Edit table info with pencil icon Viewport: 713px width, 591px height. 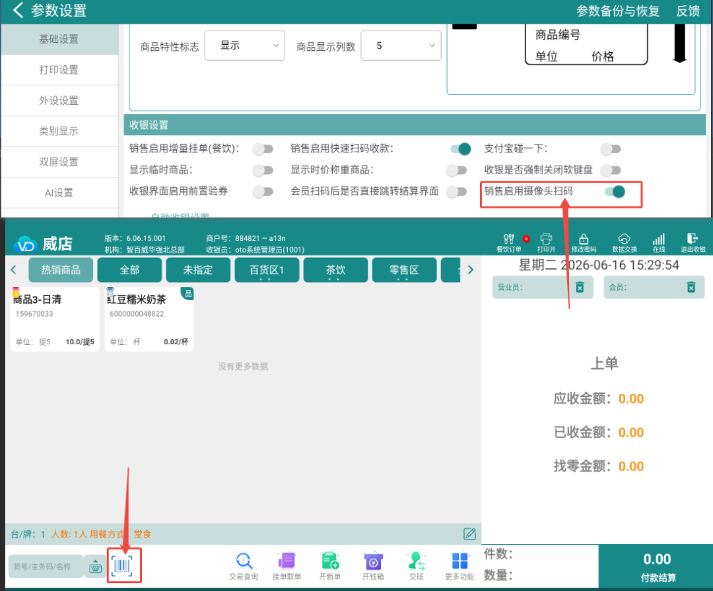pos(470,534)
